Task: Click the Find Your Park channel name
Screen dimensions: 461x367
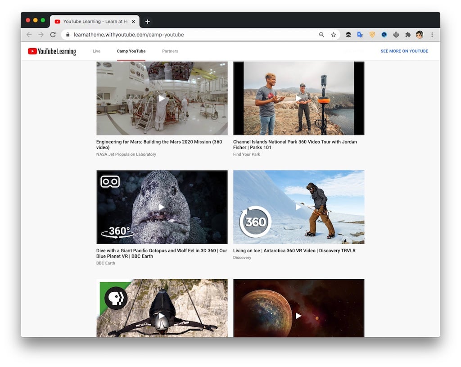Action: click(247, 154)
